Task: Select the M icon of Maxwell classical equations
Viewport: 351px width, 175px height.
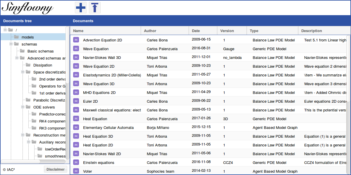Action: [76, 110]
